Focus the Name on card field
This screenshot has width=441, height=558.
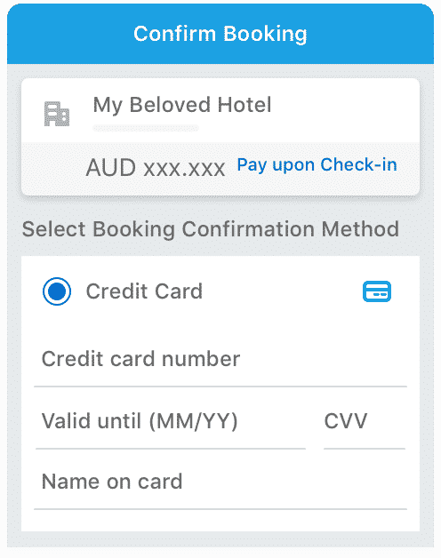[220, 482]
